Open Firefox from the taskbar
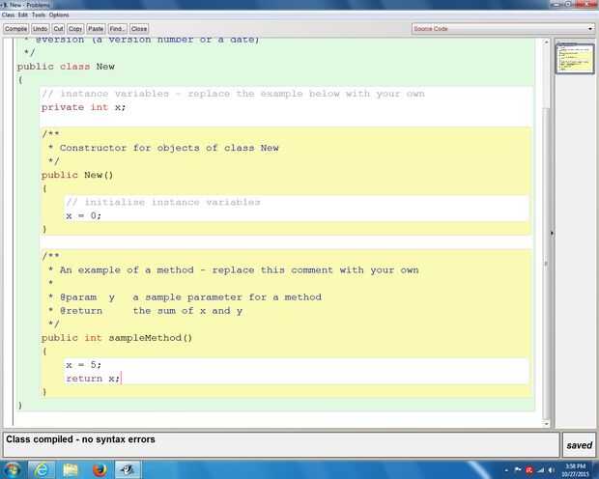 pos(100,470)
